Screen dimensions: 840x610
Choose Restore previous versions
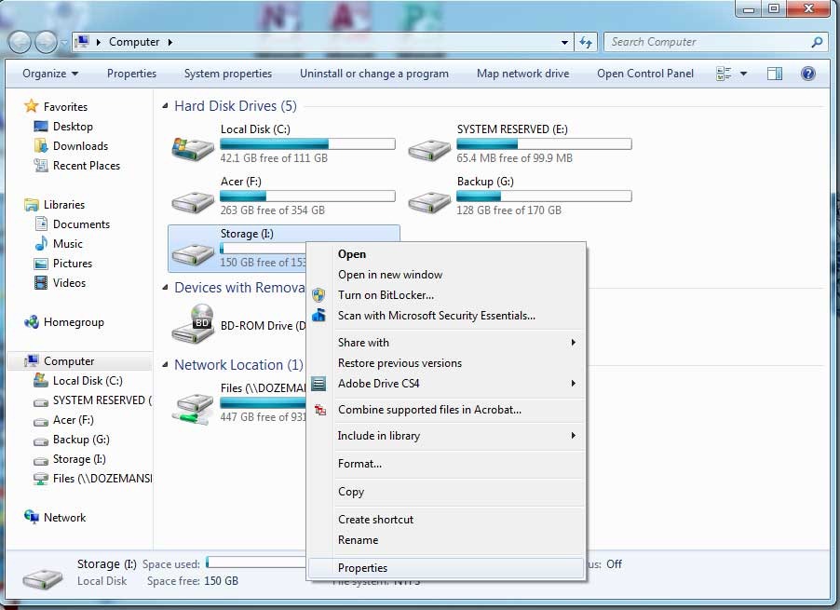446,363
